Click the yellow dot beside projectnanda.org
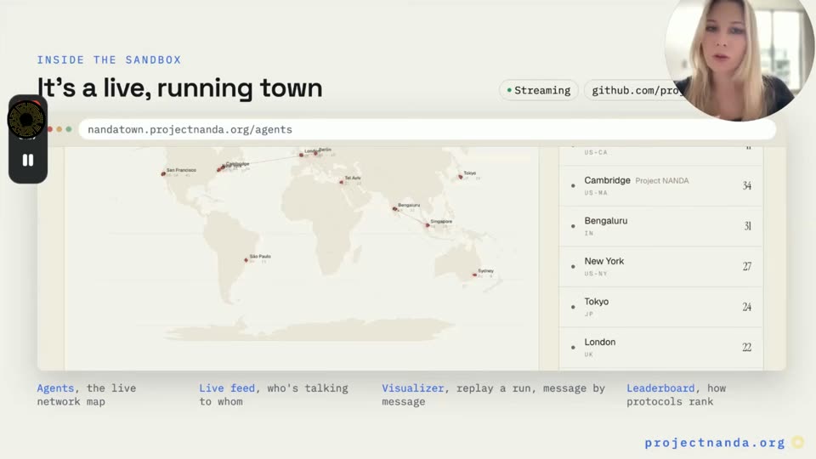This screenshot has height=459, width=816. point(798,442)
